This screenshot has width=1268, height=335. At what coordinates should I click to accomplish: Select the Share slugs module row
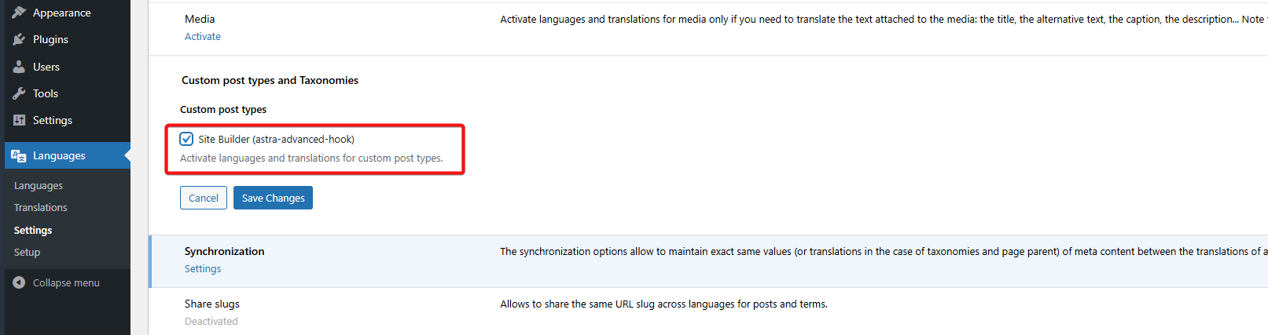[x=212, y=304]
